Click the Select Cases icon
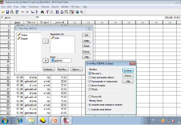The width and height of the screenshot is (181, 136). [66, 12]
